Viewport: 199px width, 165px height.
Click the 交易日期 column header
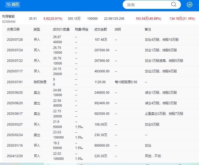13,29
